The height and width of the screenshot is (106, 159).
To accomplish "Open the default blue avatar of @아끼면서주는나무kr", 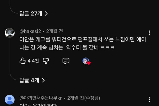I will (x=10, y=100).
